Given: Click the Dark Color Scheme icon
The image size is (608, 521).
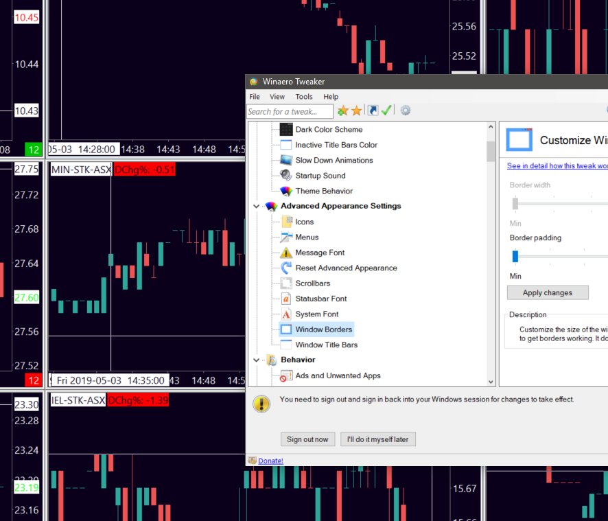Looking at the screenshot, I should [x=286, y=129].
